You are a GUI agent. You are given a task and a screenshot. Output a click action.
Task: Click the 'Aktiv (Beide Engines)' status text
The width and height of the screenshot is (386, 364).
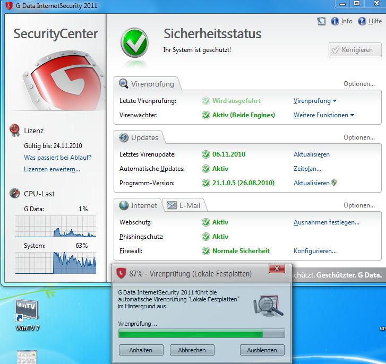click(x=244, y=115)
